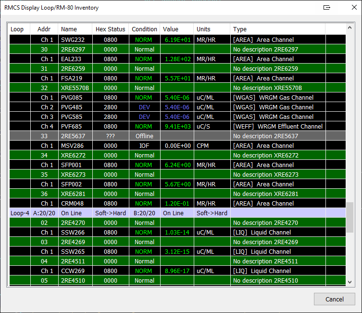Click the Hex Status column header
The height and width of the screenshot is (313, 362).
pyautogui.click(x=111, y=29)
